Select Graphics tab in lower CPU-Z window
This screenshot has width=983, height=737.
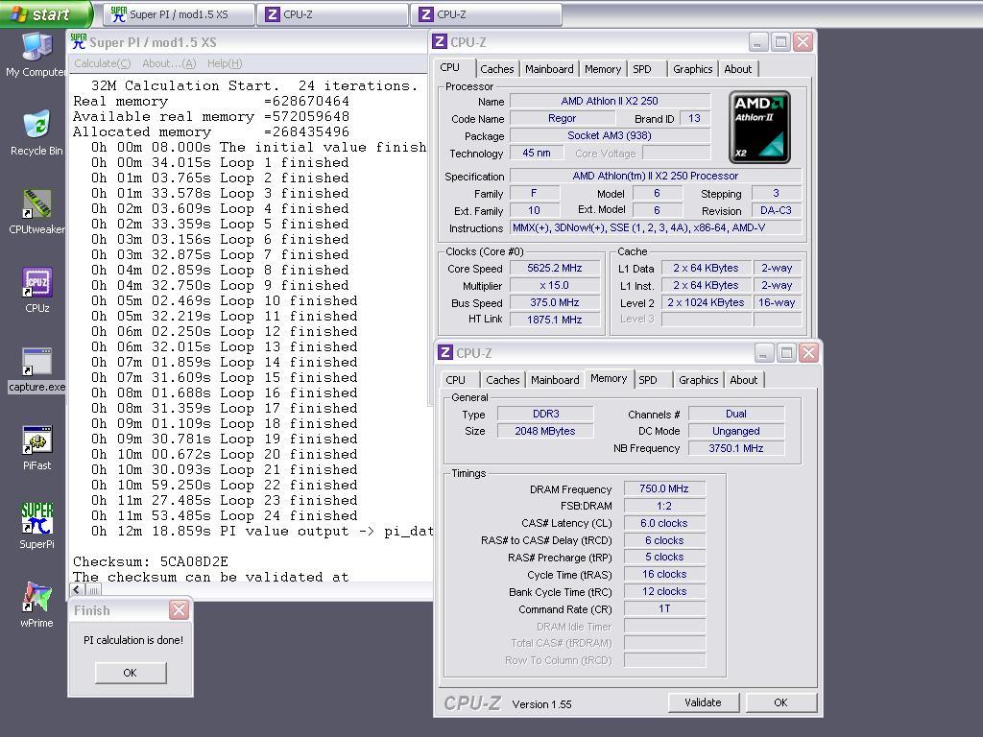pyautogui.click(x=699, y=380)
